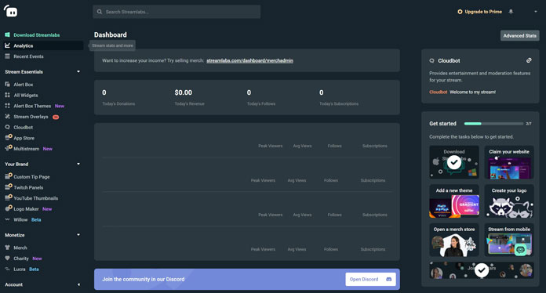Click the Custom Tip Page icon
The height and width of the screenshot is (293, 546).
click(x=9, y=176)
